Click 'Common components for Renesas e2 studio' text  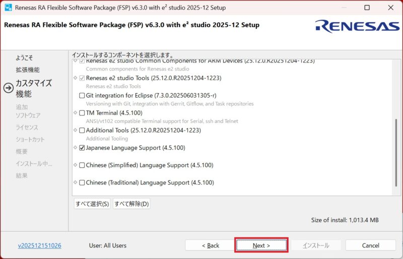point(138,69)
